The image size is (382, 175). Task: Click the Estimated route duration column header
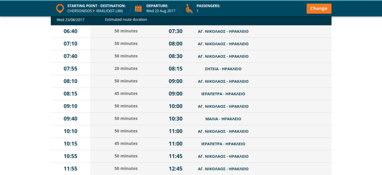tap(126, 19)
